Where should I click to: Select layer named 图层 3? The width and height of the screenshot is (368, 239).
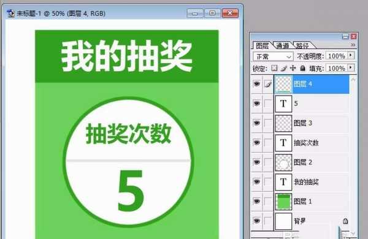click(303, 123)
